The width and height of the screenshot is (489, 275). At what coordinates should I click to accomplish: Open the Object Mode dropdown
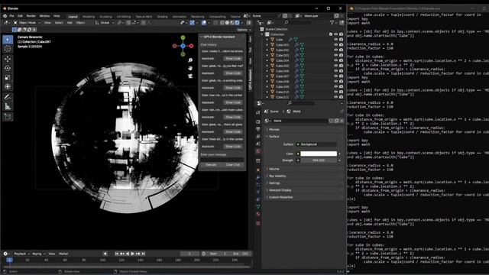(x=27, y=22)
